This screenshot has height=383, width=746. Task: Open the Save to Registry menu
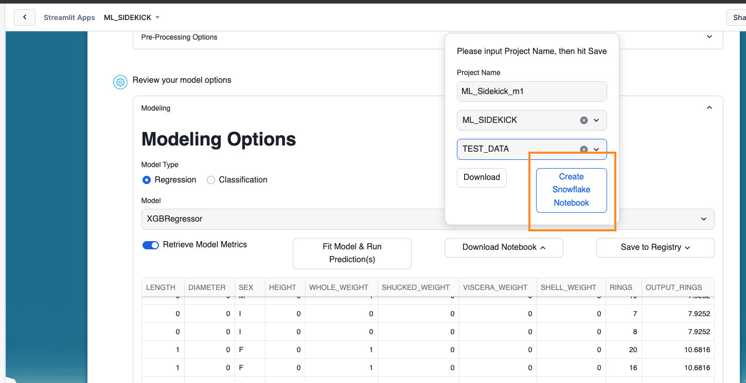655,247
